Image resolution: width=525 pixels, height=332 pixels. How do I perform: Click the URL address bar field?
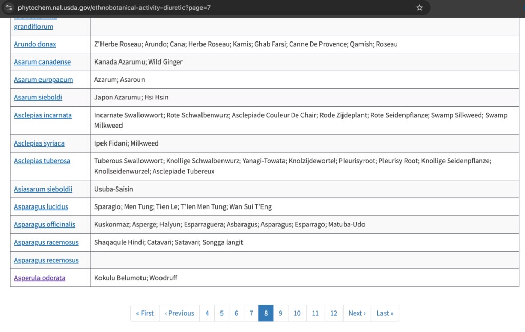[x=205, y=8]
